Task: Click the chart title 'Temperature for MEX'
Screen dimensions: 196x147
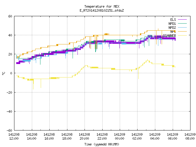Action: tap(102, 6)
